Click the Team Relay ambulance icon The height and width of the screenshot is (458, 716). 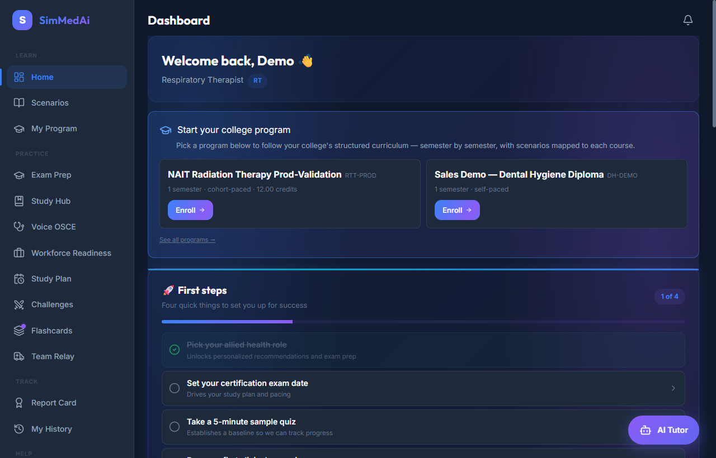[19, 356]
